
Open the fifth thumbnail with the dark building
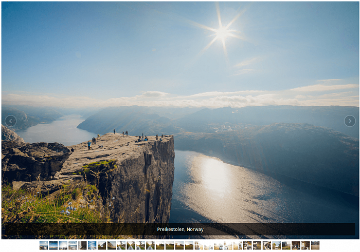[82, 245]
